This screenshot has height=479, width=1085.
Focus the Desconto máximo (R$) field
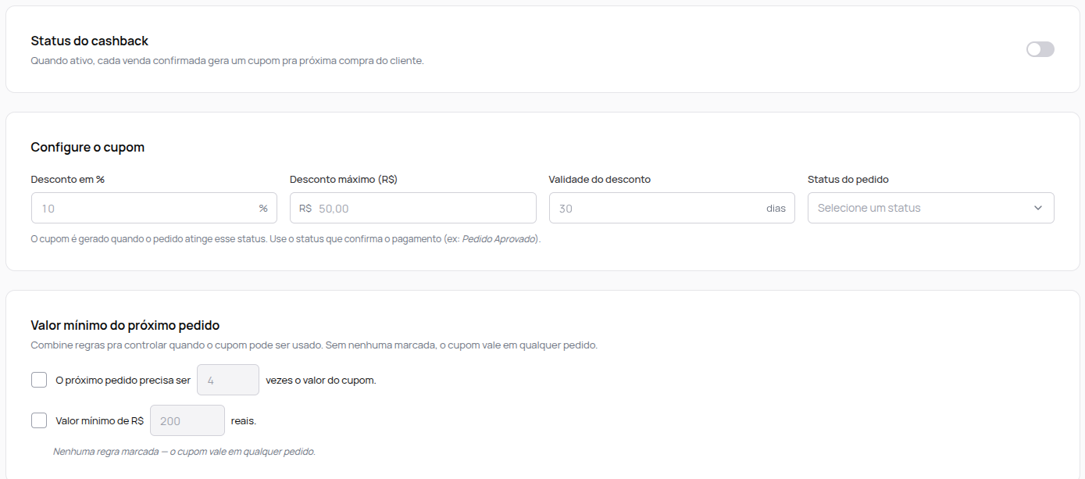click(412, 208)
